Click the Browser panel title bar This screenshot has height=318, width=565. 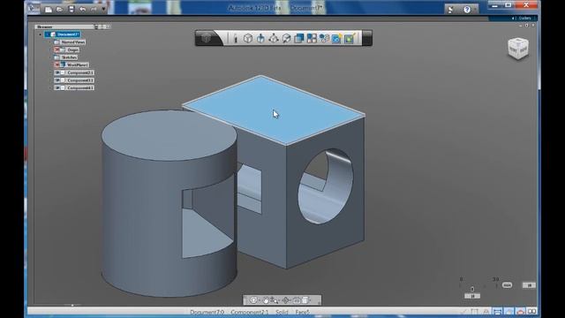click(x=64, y=26)
